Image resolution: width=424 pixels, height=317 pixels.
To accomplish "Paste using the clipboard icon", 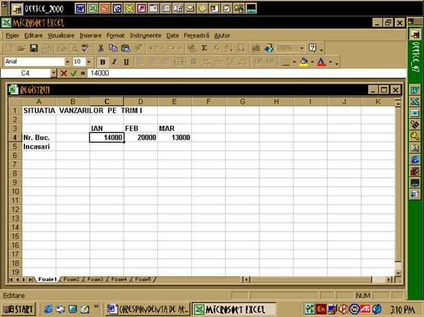I will point(125,48).
